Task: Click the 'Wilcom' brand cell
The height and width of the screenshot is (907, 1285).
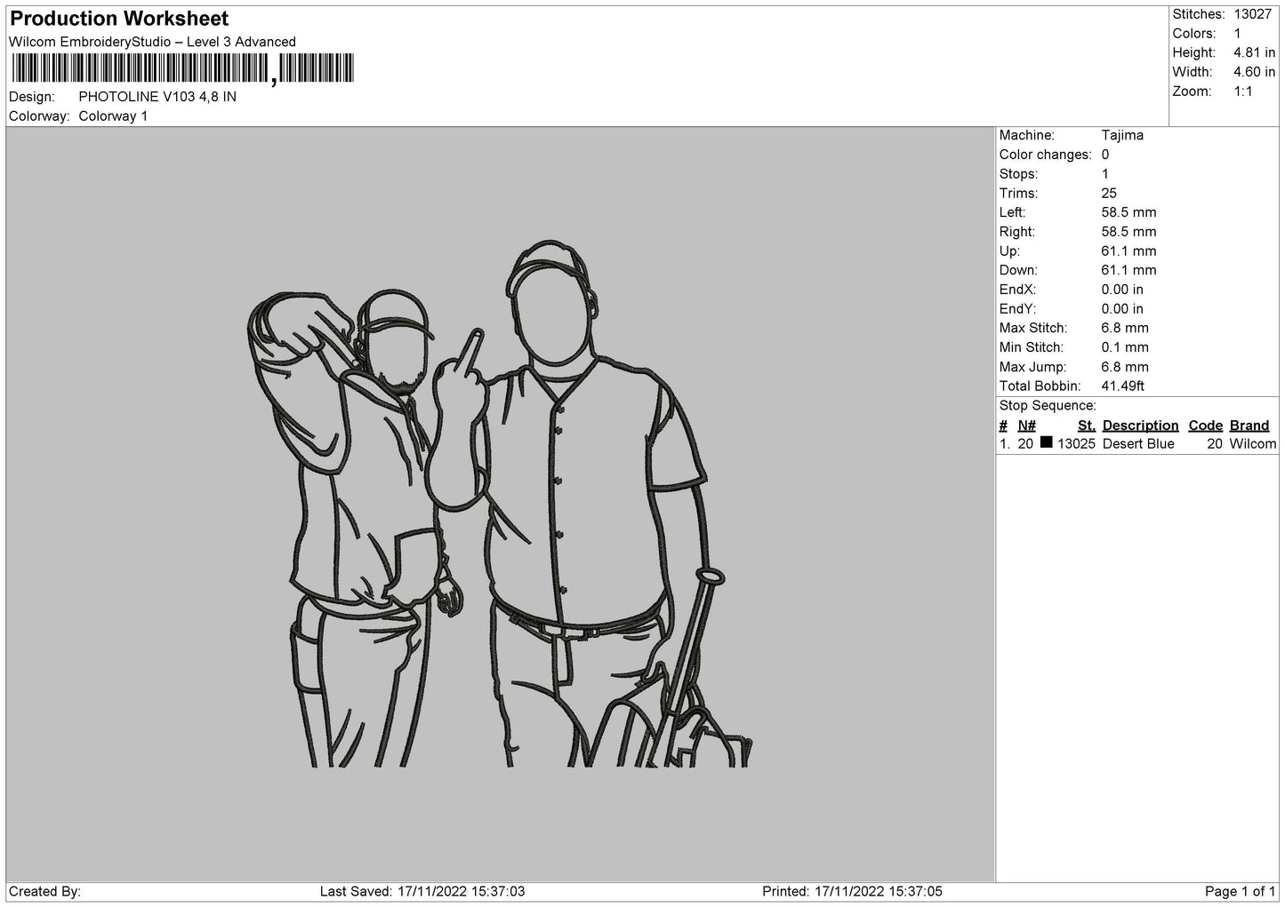Action: tap(1253, 444)
